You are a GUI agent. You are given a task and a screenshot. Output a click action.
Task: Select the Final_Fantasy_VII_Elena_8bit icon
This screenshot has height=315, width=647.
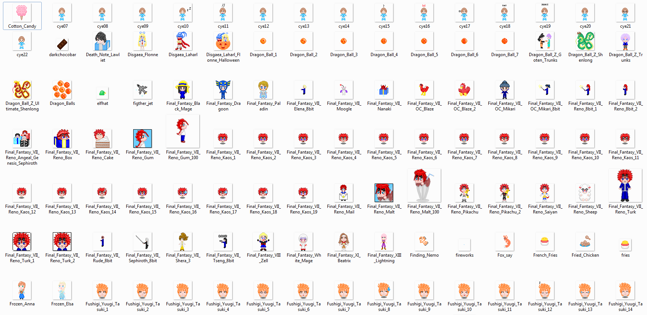pos(303,90)
